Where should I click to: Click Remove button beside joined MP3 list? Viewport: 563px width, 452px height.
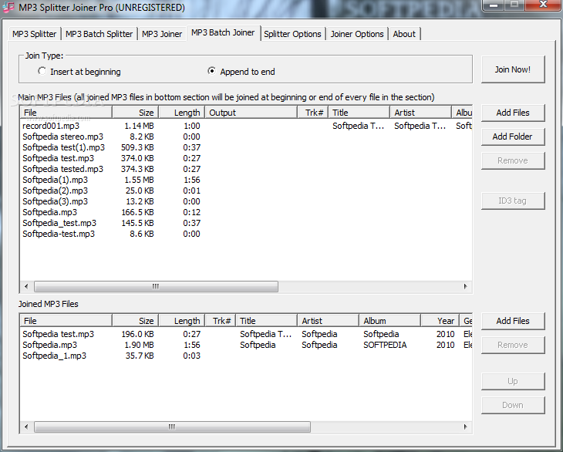(x=513, y=345)
